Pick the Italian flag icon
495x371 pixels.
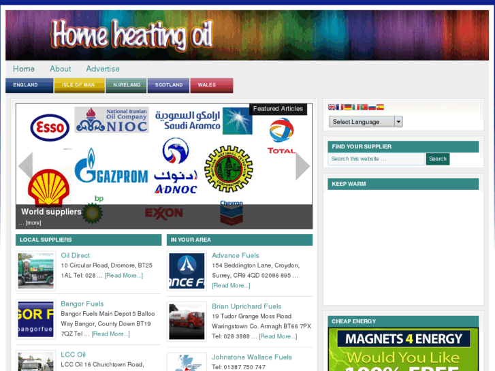pos(356,107)
